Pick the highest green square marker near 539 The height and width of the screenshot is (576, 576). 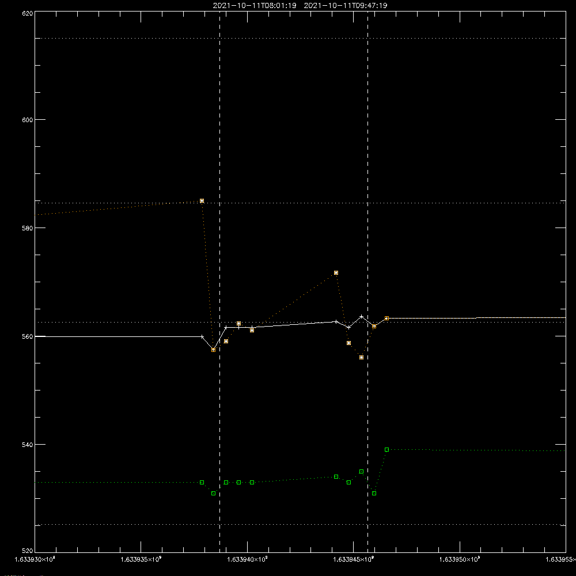coord(387,450)
